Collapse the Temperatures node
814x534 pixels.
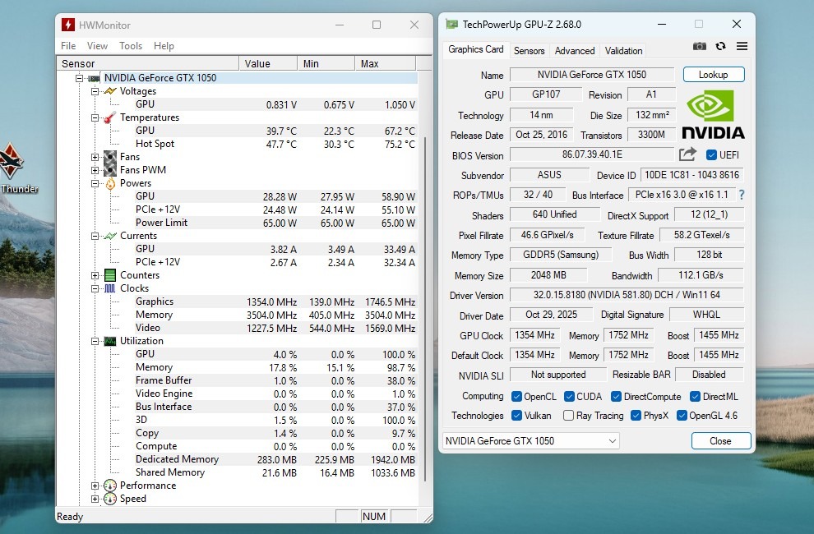click(95, 117)
